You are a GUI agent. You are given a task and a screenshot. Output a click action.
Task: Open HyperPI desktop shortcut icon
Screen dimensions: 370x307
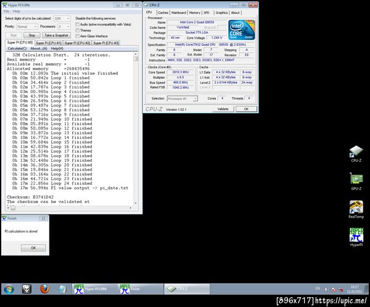(x=356, y=237)
